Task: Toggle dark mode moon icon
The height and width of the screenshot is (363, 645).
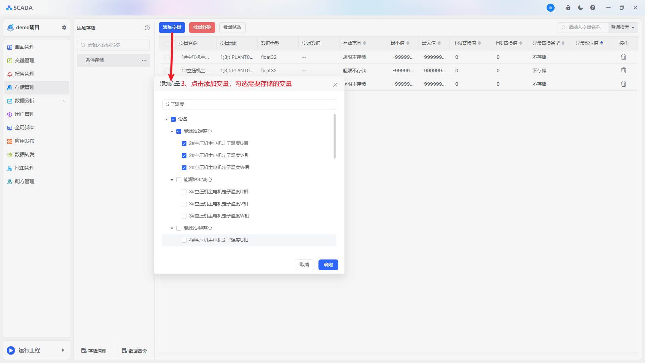Action: point(580,8)
